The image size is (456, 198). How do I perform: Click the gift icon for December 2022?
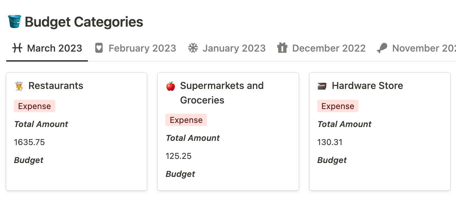(x=282, y=48)
